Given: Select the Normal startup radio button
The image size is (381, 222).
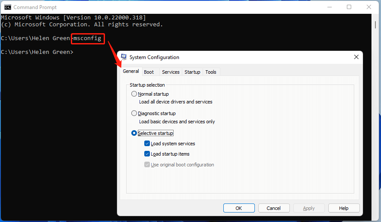Looking at the screenshot, I should tap(134, 94).
